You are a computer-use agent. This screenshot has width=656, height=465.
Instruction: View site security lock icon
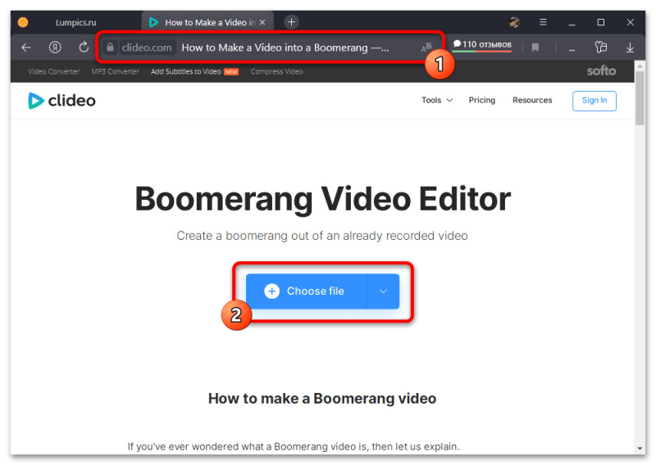(110, 47)
